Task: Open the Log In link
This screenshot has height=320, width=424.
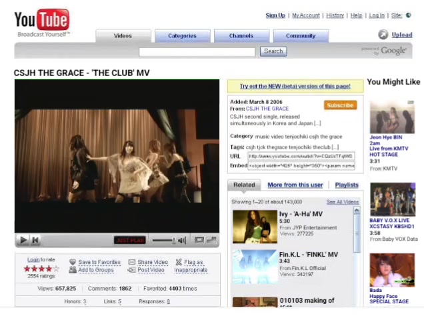Action: click(x=377, y=15)
